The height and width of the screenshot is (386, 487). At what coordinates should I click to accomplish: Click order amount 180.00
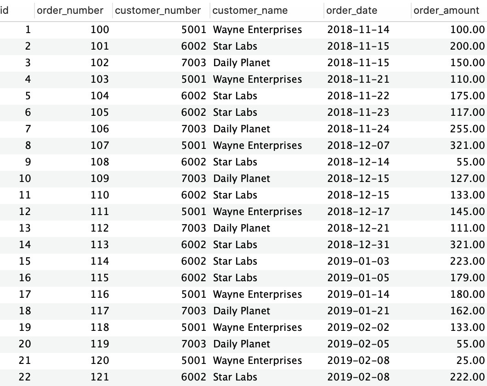coord(467,295)
